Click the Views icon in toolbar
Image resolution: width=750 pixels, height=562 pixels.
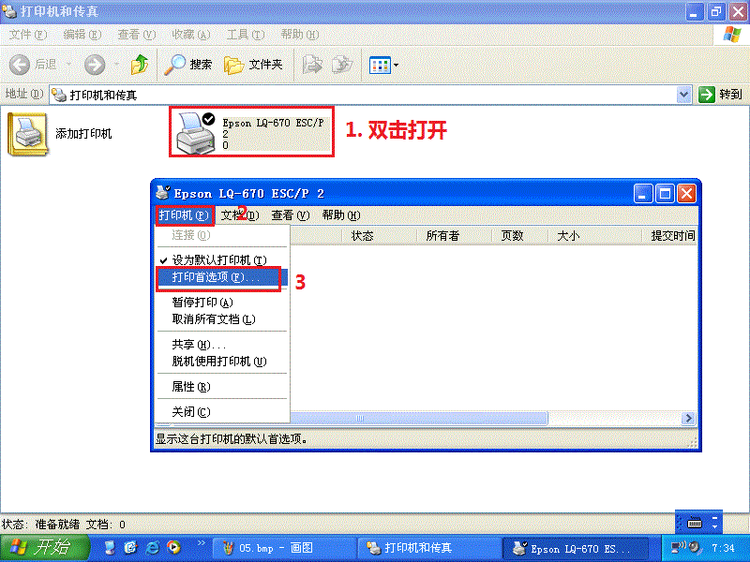coord(380,65)
